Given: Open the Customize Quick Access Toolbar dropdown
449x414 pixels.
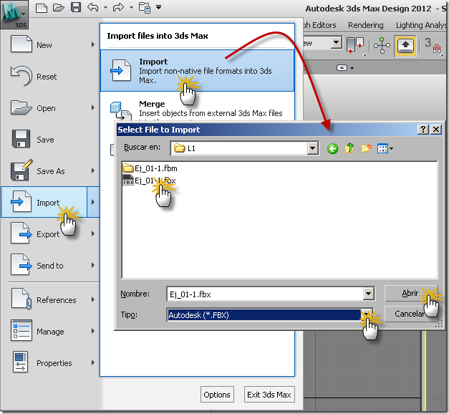Looking at the screenshot, I should pos(159,7).
